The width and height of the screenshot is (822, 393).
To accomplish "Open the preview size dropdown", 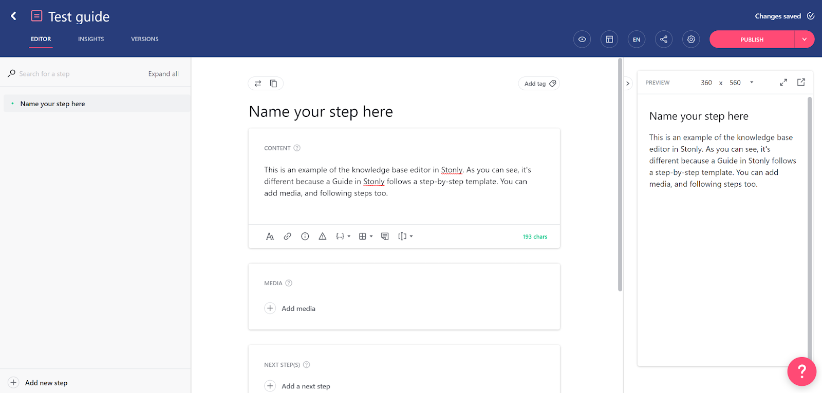I will (752, 83).
